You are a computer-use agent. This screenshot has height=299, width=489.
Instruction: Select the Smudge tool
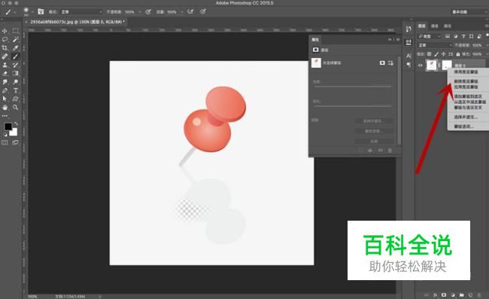(5, 82)
